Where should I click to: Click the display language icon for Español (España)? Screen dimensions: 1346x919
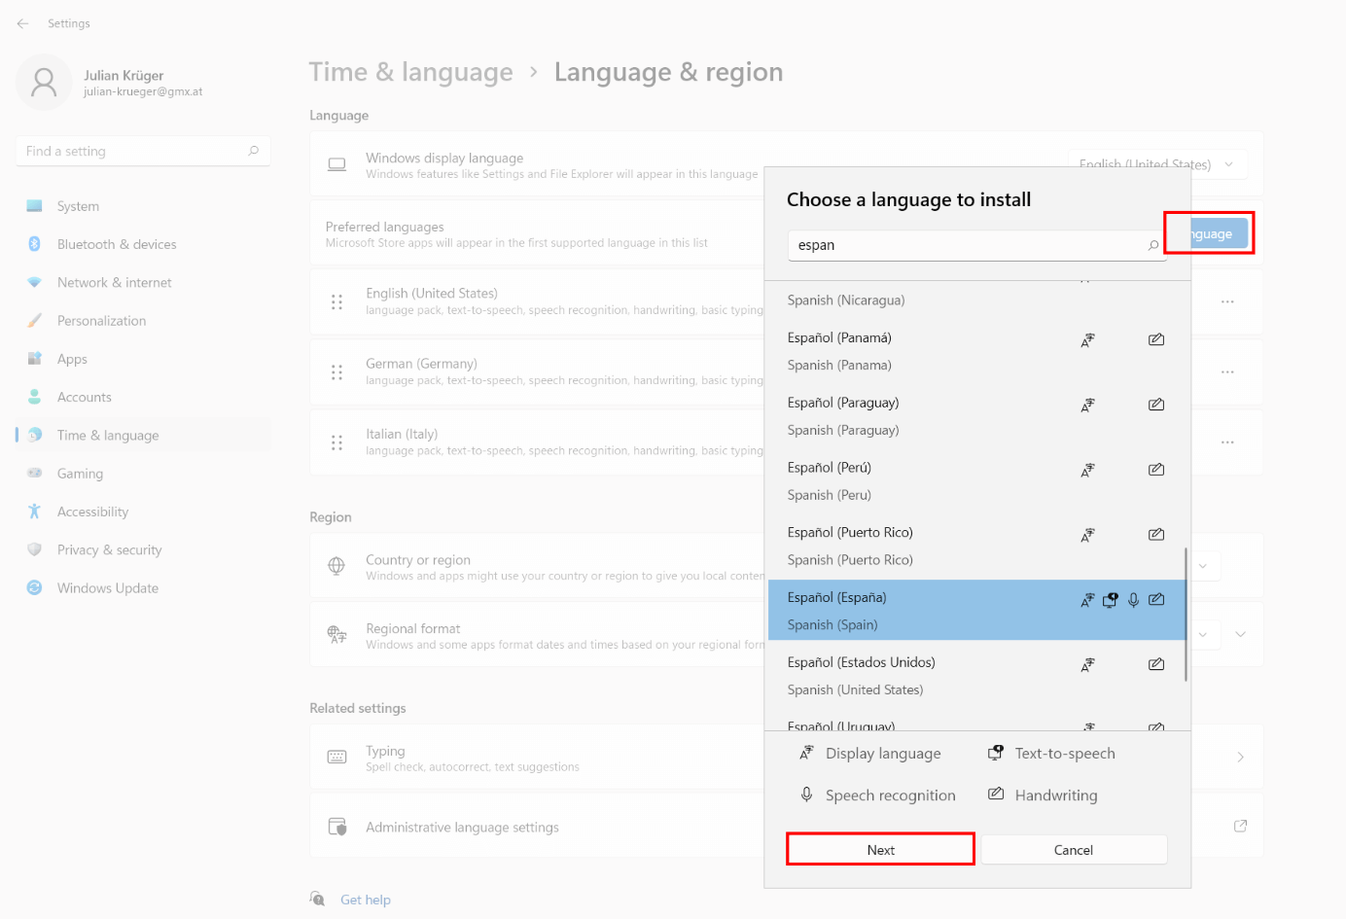tap(1087, 600)
